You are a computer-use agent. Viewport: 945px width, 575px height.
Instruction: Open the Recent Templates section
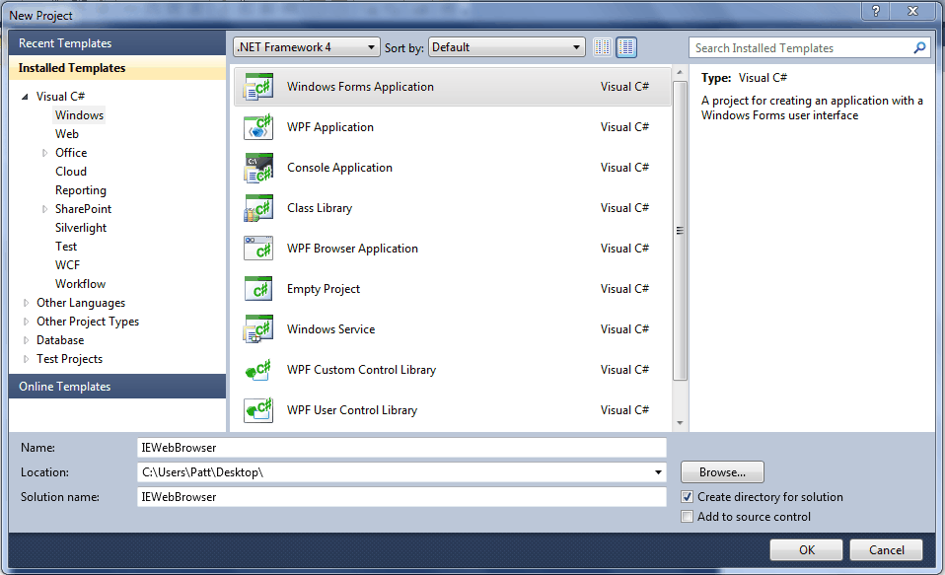[117, 43]
